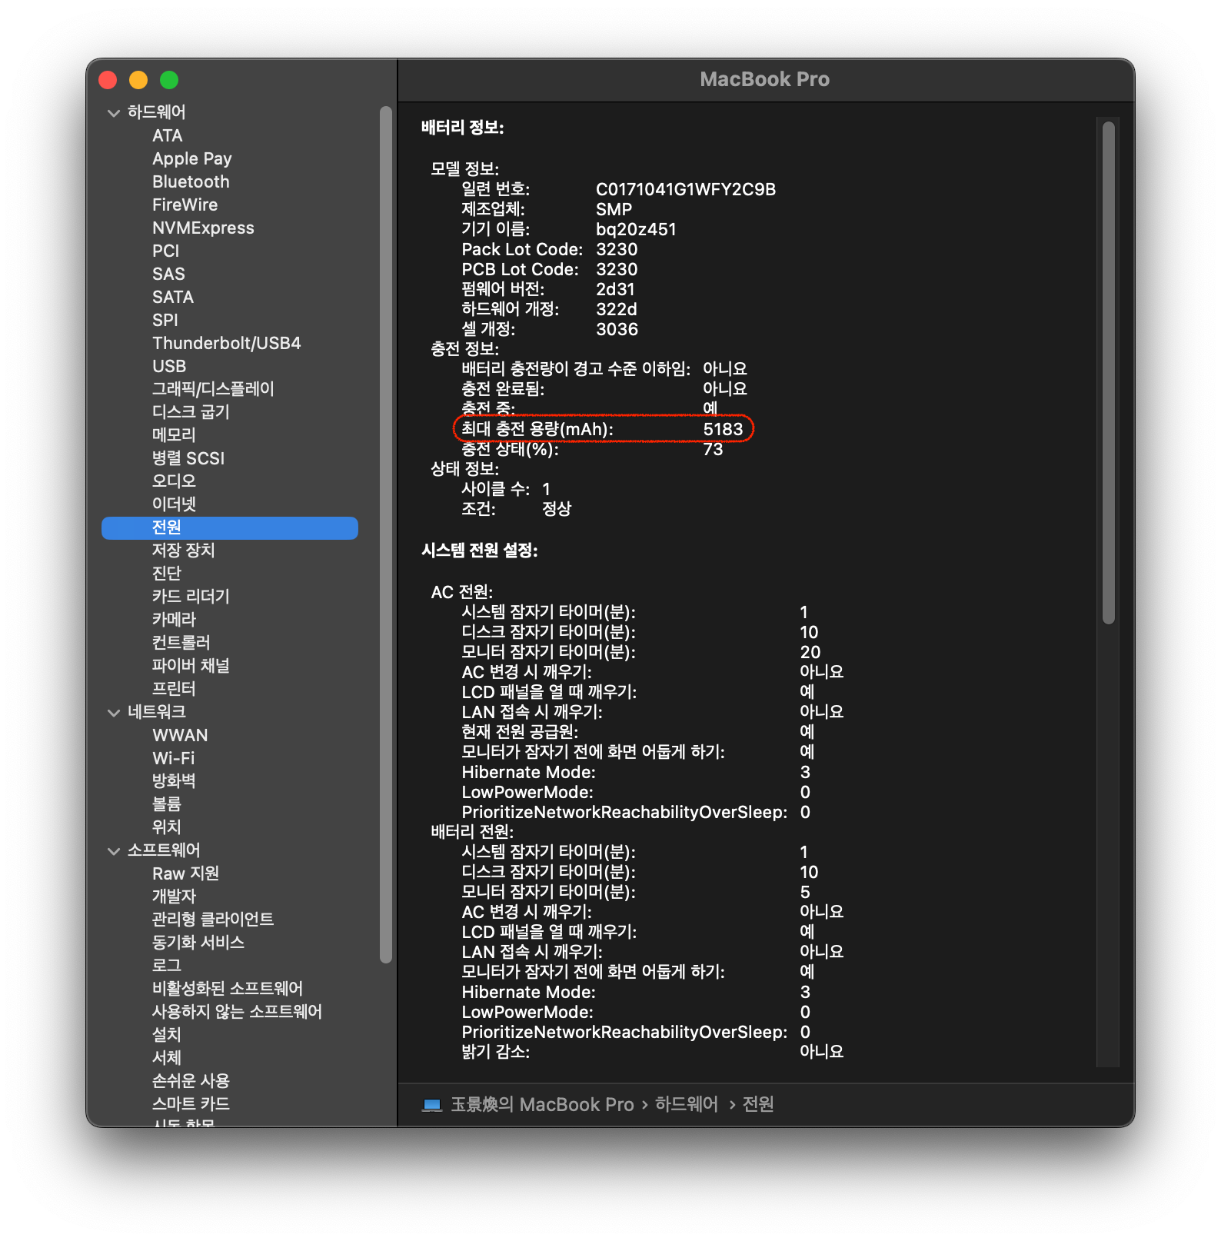Click the sidebar vertical scrollbar
Screen dimensions: 1221x1241
pyautogui.click(x=386, y=534)
